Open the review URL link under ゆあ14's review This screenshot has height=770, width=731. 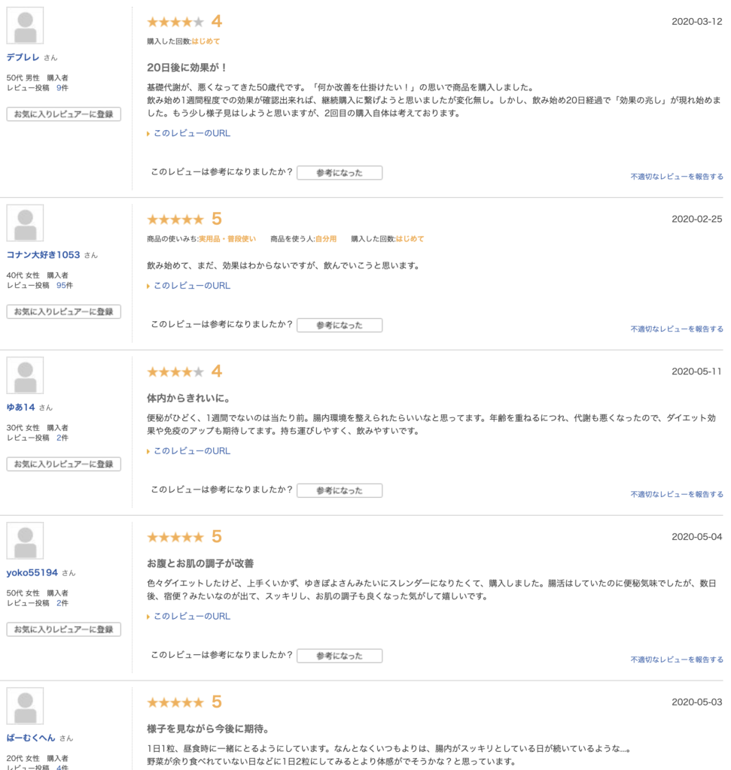point(192,451)
